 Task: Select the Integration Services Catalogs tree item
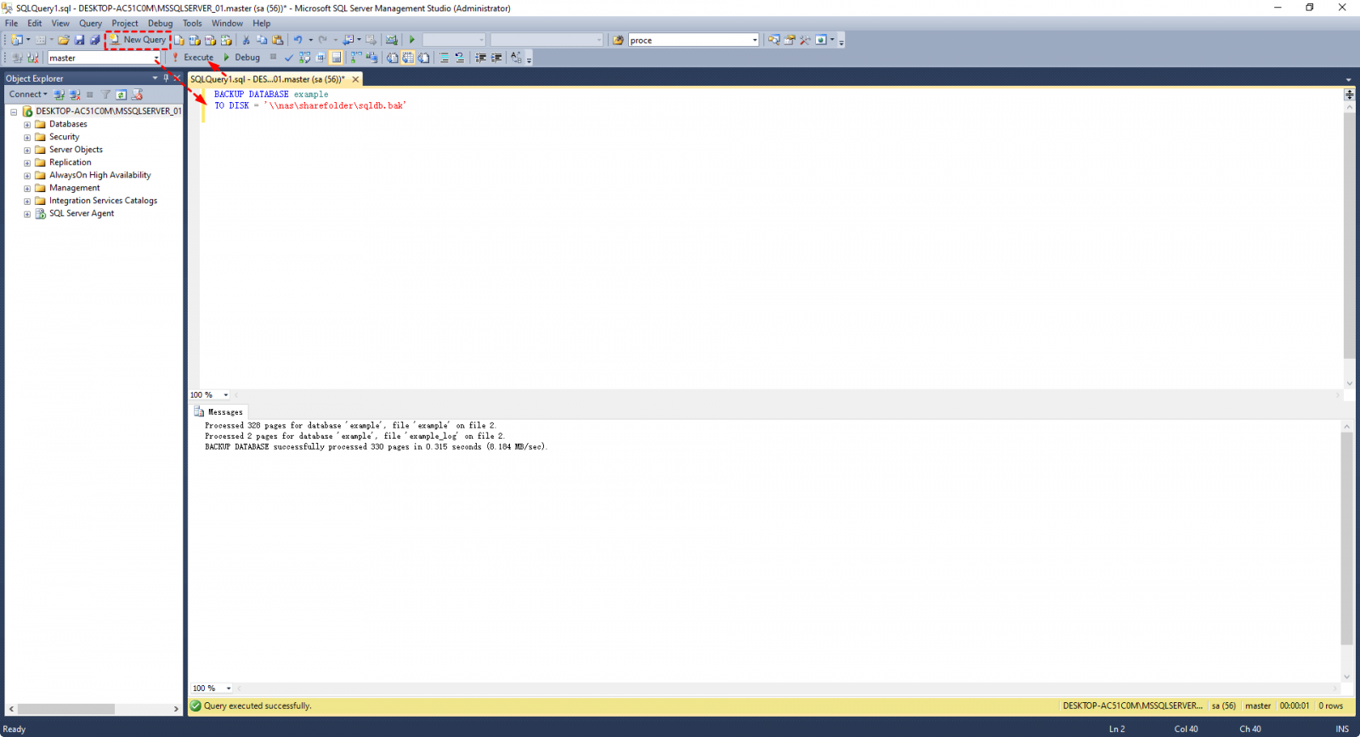103,201
